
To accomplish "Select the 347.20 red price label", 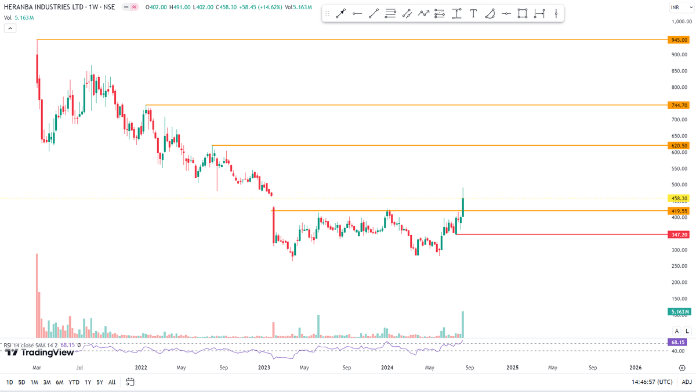I will [678, 235].
